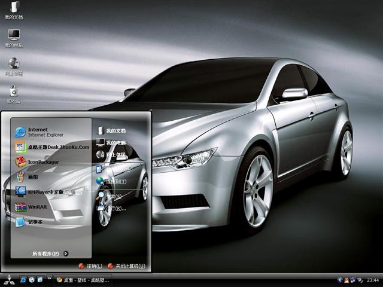Click 我的文档 in Start menu right pane

[x=111, y=131]
